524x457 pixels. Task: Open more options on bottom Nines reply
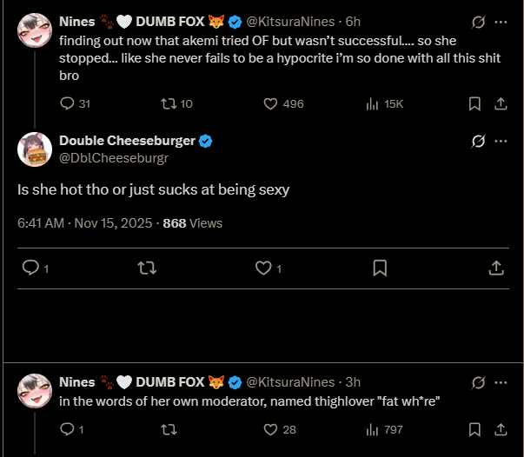501,382
